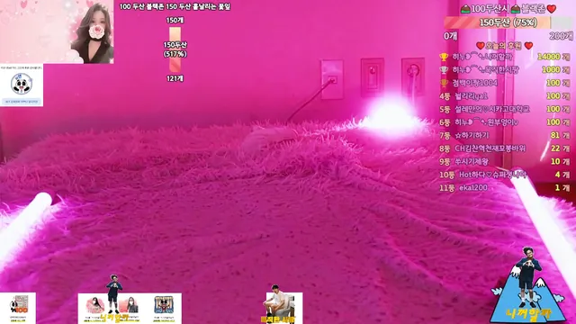
Task: Select the 7등 donor '☆하기하기'
Action: (x=472, y=136)
